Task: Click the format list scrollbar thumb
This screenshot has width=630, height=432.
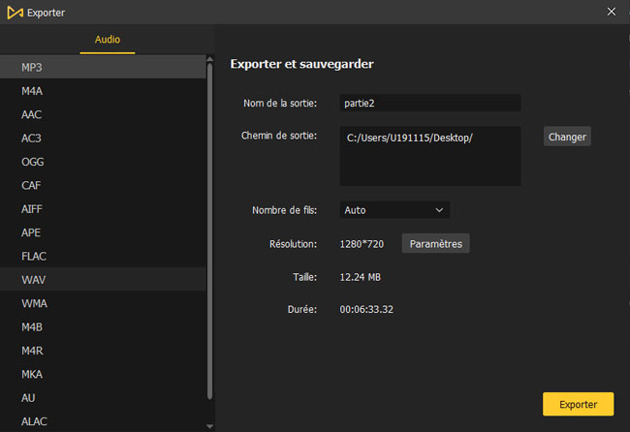Action: pos(209,231)
